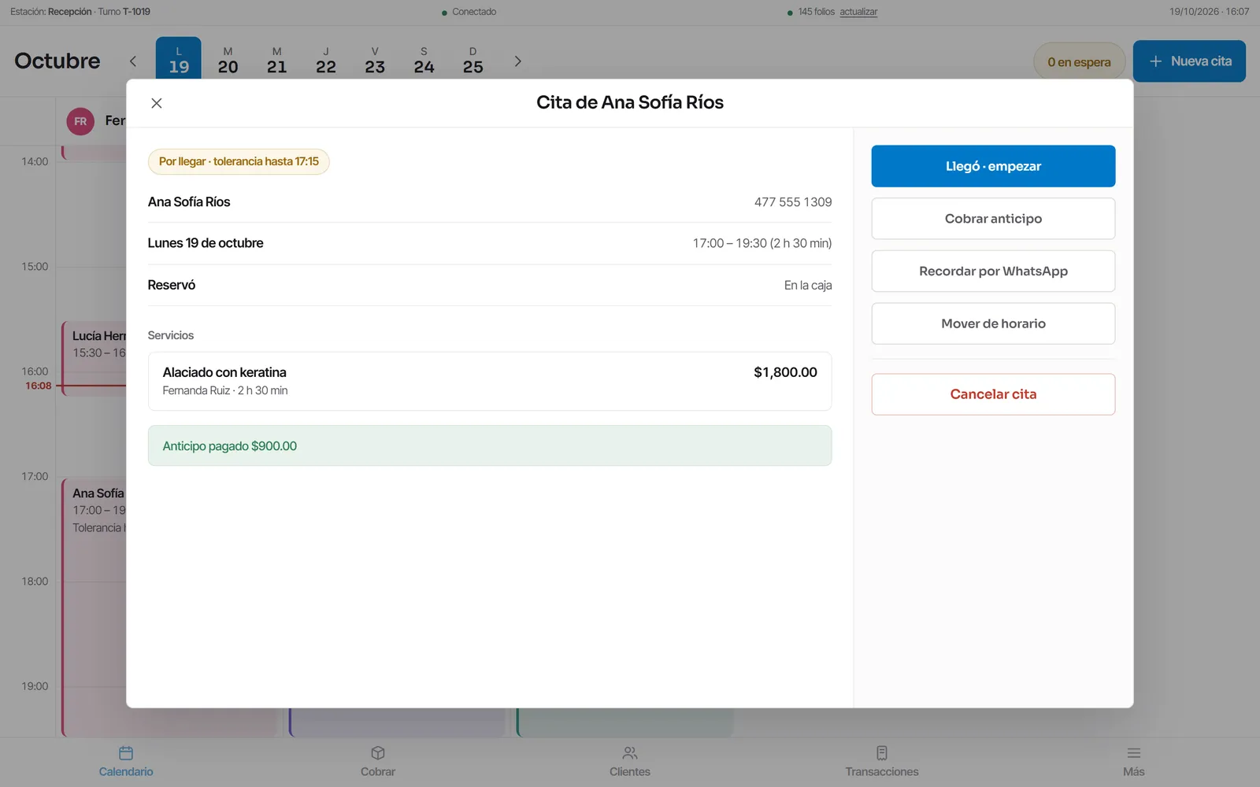Viewport: 1260px width, 787px height.
Task: Close the Cita de Ana Sofía Ríos dialog
Action: (x=157, y=103)
